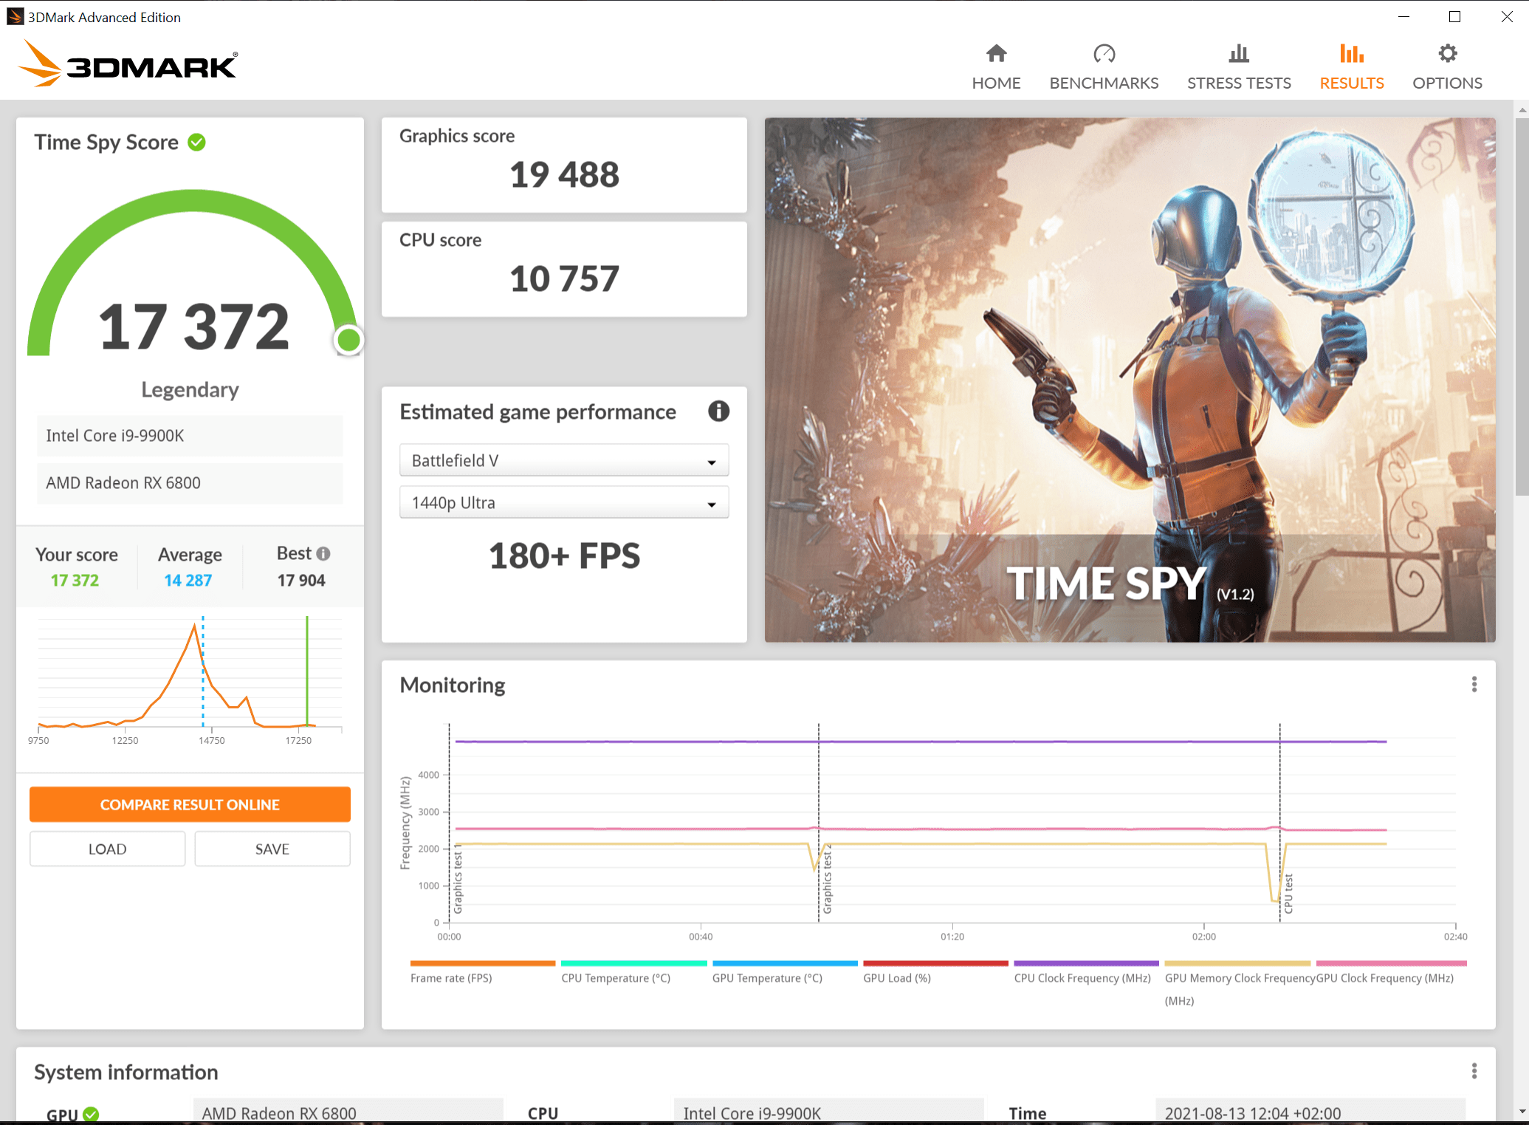Click the 3DMark logo
This screenshot has height=1125, width=1529.
[x=128, y=64]
